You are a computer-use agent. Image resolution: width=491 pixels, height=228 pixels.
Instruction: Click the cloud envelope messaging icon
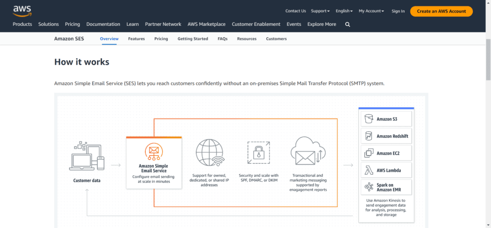click(308, 152)
